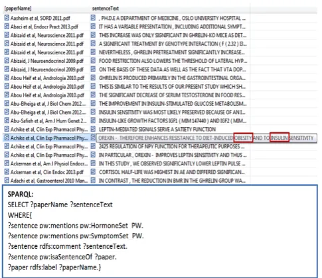Click the query line '?sentence rdfs:comment ?sentenceText.'
Screen dimensions: 322x278
point(68,246)
